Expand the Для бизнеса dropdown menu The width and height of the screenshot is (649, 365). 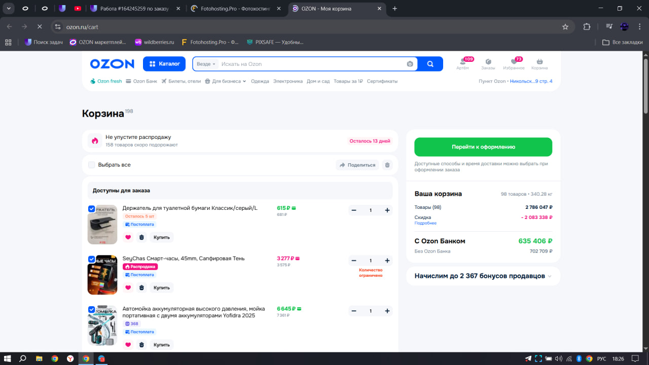[226, 81]
